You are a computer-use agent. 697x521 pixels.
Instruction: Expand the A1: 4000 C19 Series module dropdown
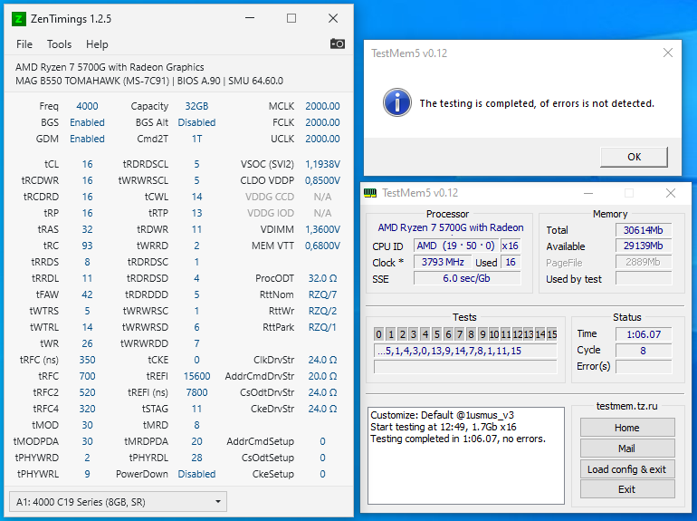click(118, 502)
